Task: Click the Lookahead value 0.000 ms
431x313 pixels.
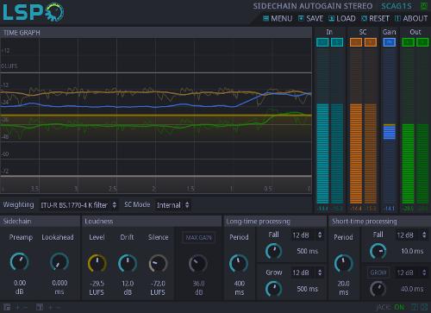Action: [59, 287]
